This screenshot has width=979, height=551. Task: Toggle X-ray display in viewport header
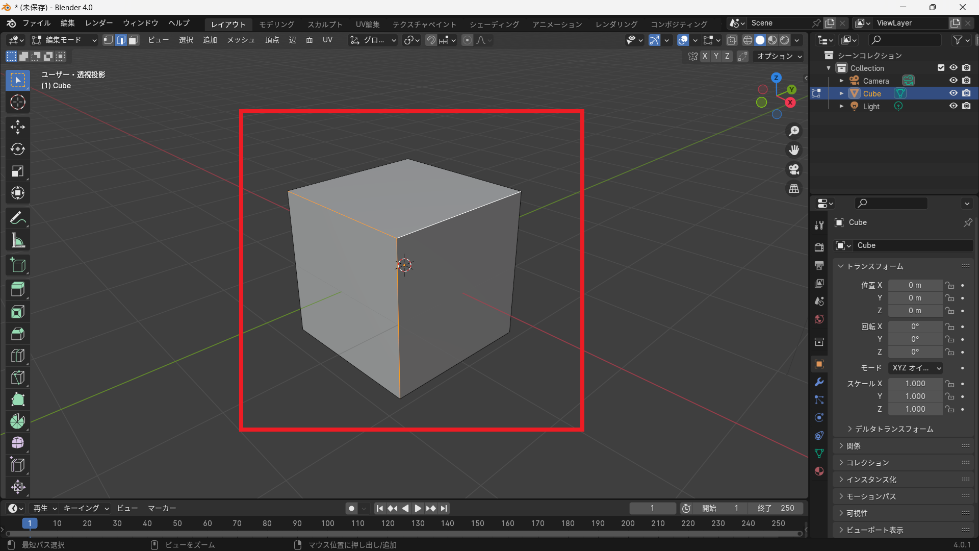click(732, 40)
